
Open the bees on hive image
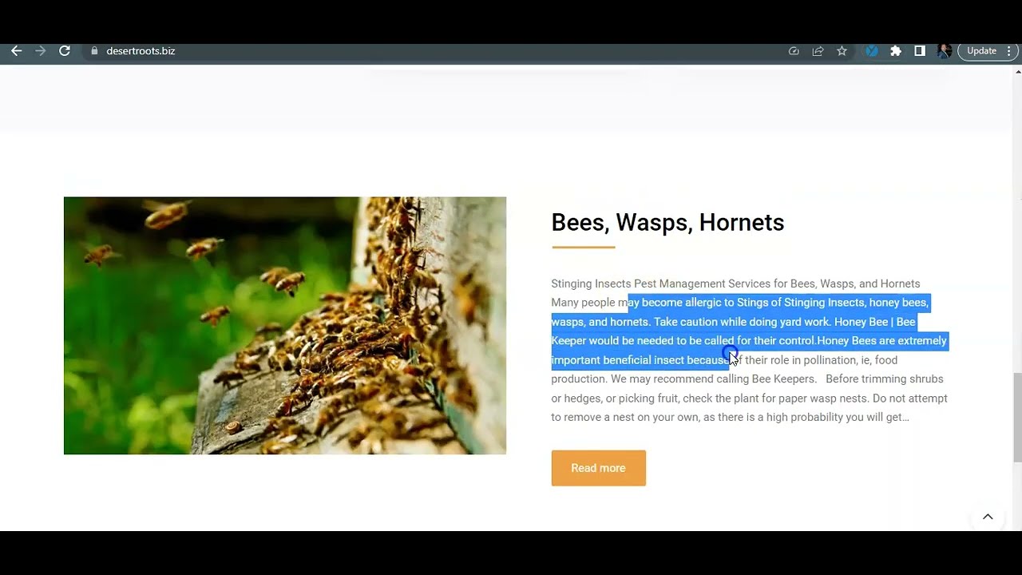[285, 326]
